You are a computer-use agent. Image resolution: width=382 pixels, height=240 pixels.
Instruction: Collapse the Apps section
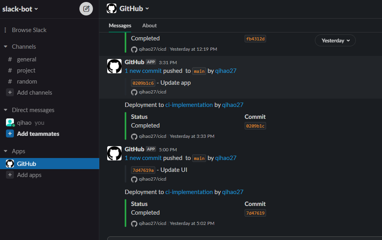[x=6, y=151]
